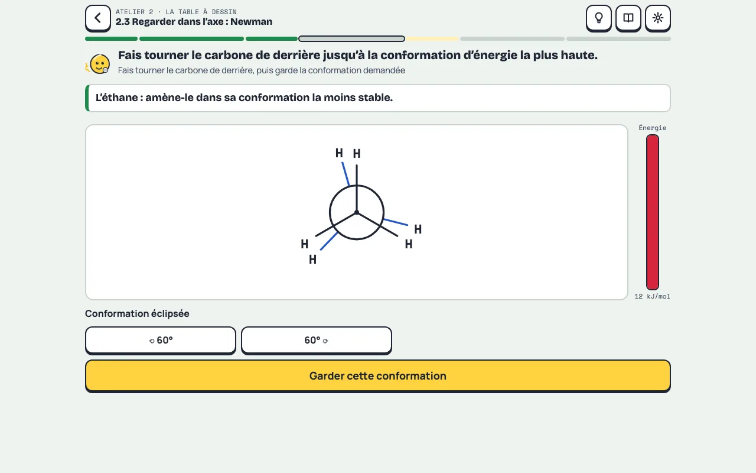This screenshot has width=756, height=473.
Task: Rotate the rear carbon 60° clockwise
Action: pyautogui.click(x=317, y=341)
